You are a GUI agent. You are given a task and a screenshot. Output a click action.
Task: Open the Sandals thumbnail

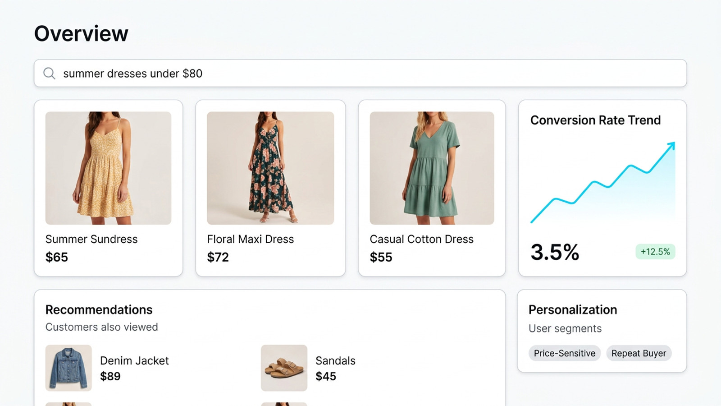tap(284, 368)
